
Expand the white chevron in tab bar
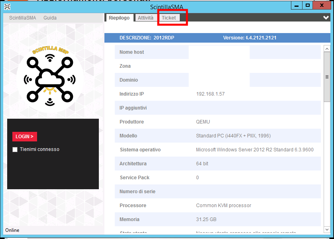pos(326,18)
